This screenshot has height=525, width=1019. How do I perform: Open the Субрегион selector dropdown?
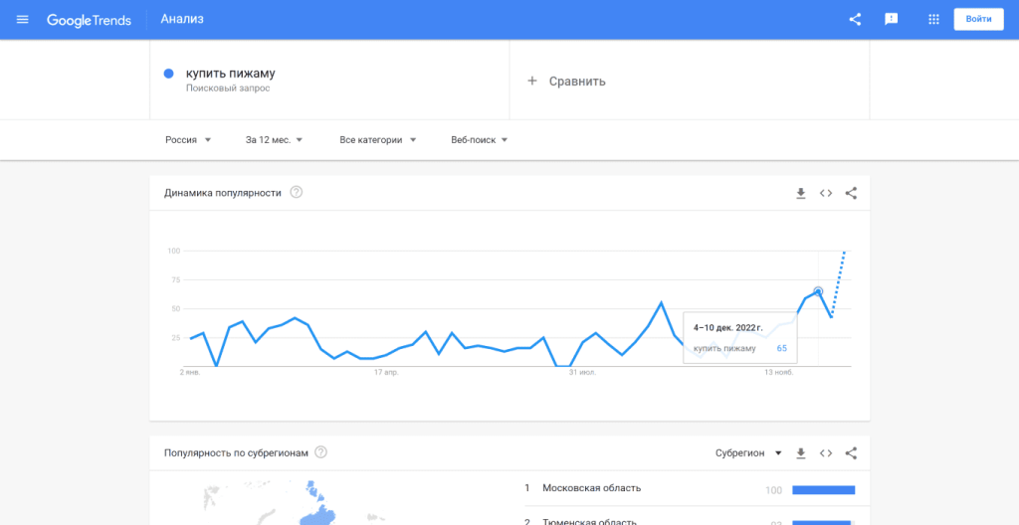click(x=748, y=453)
